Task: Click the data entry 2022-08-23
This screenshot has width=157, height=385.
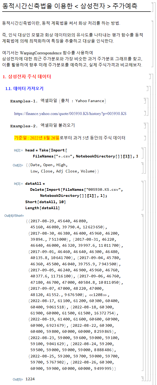Action: click(x=43, y=337)
